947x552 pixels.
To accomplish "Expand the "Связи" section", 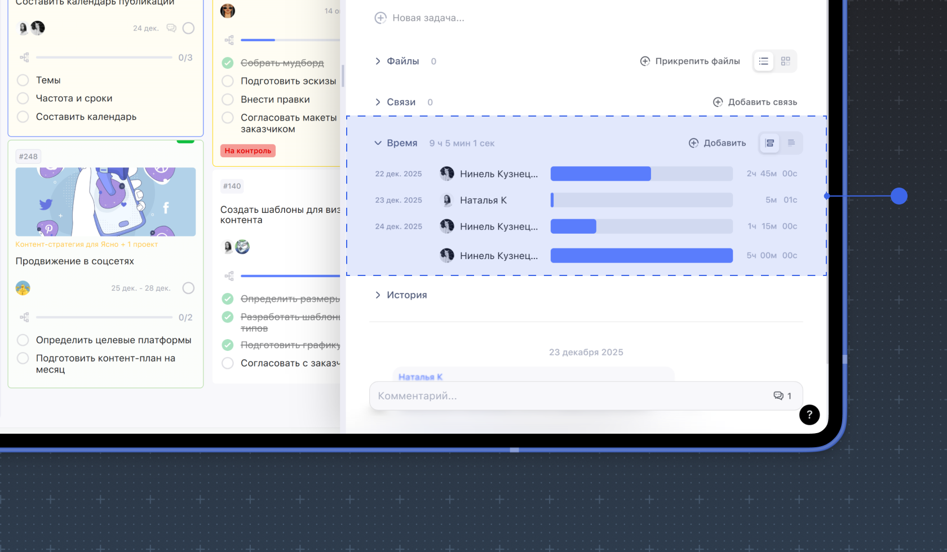I will (378, 103).
